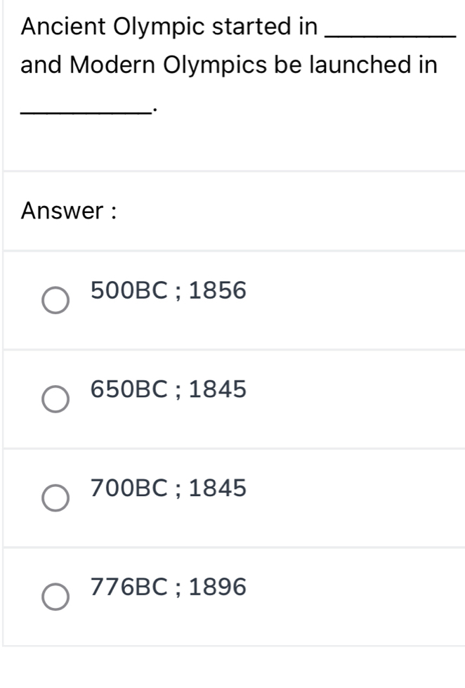Screen dimensions: 465x688
Task: Choose the 650BC ; 1845 radio option
Action: click(55, 398)
